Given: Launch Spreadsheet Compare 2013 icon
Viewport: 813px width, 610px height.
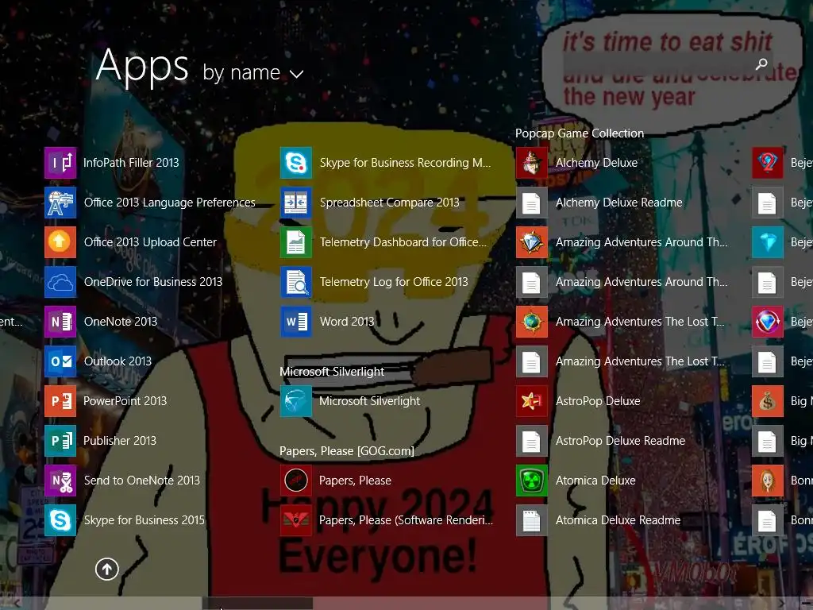Looking at the screenshot, I should tap(296, 203).
